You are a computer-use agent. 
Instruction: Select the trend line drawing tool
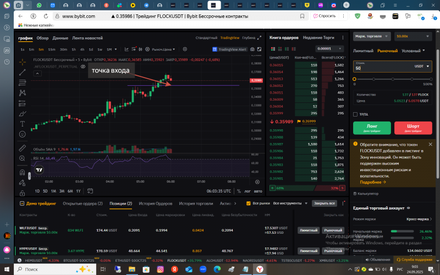[x=23, y=72]
